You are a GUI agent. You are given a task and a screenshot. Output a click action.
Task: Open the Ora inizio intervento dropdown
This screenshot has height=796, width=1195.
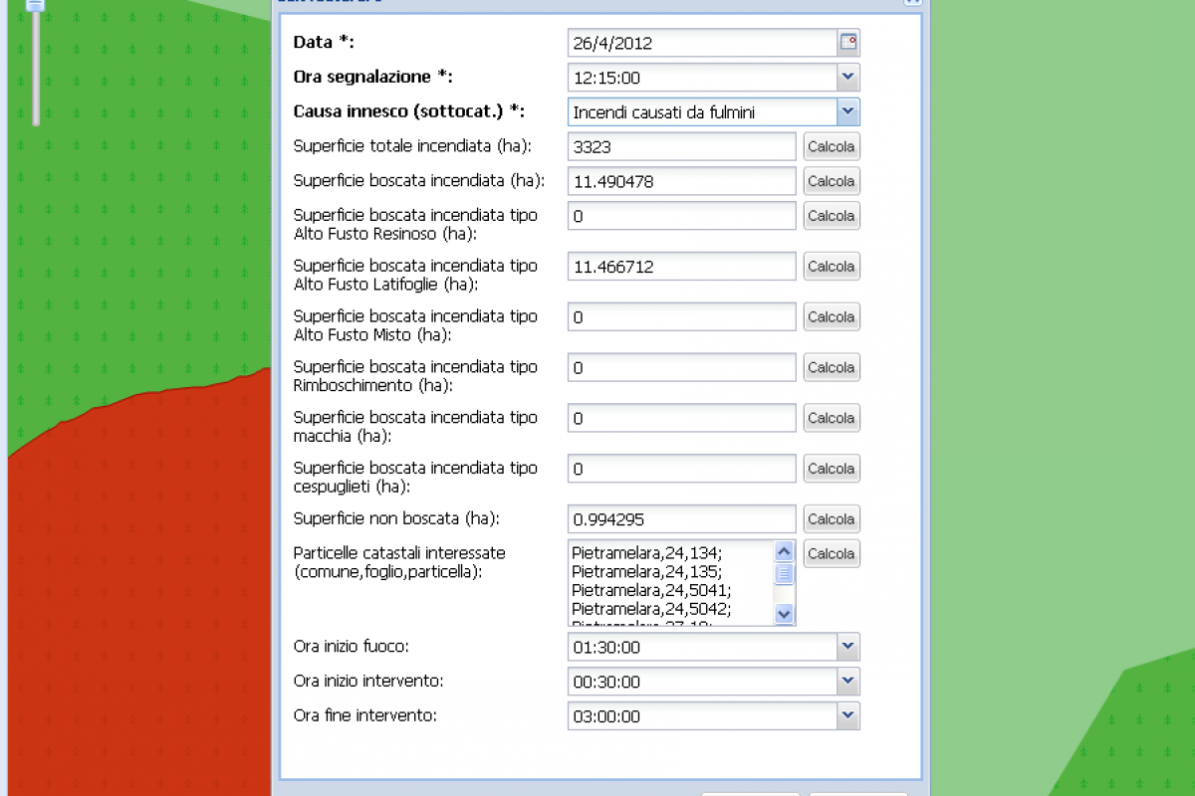[848, 682]
